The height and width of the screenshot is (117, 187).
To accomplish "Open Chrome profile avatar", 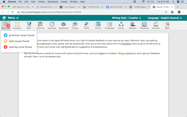I will (x=179, y=12).
